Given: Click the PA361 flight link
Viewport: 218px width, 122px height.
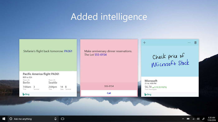Looking at the screenshot, I should pos(68,51).
